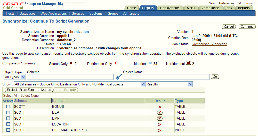Open the All Targets subtab
Viewport: 258px width, 136px height.
click(131, 13)
